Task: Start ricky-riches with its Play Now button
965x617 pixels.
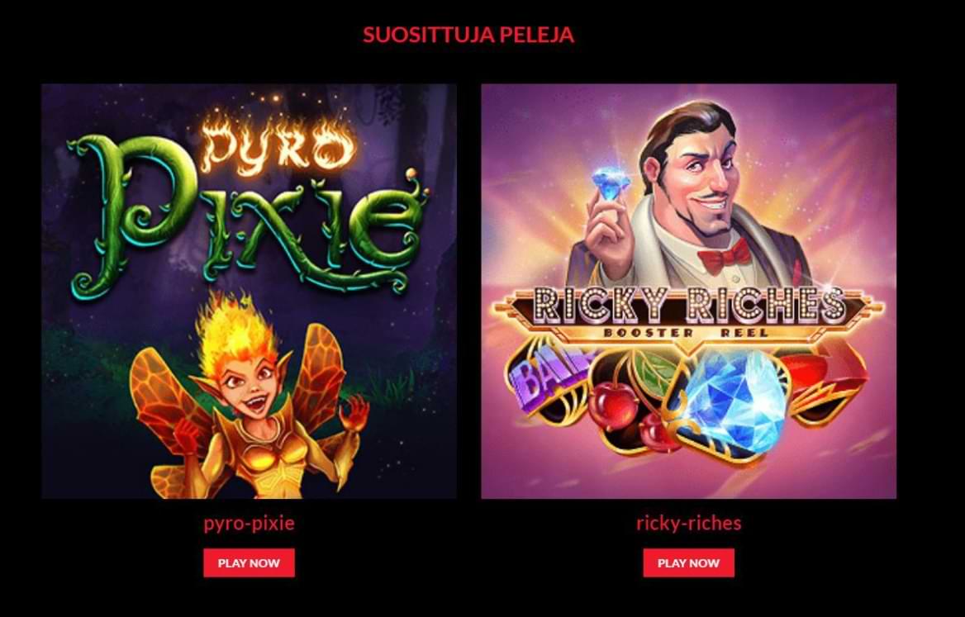Action: coord(689,562)
